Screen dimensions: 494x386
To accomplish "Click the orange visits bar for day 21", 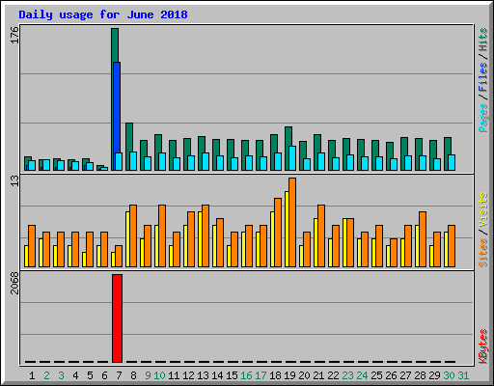I will click(321, 235).
